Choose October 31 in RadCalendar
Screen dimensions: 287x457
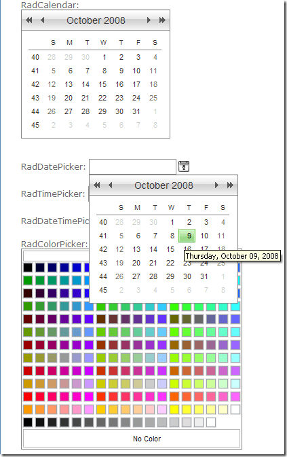click(136, 111)
